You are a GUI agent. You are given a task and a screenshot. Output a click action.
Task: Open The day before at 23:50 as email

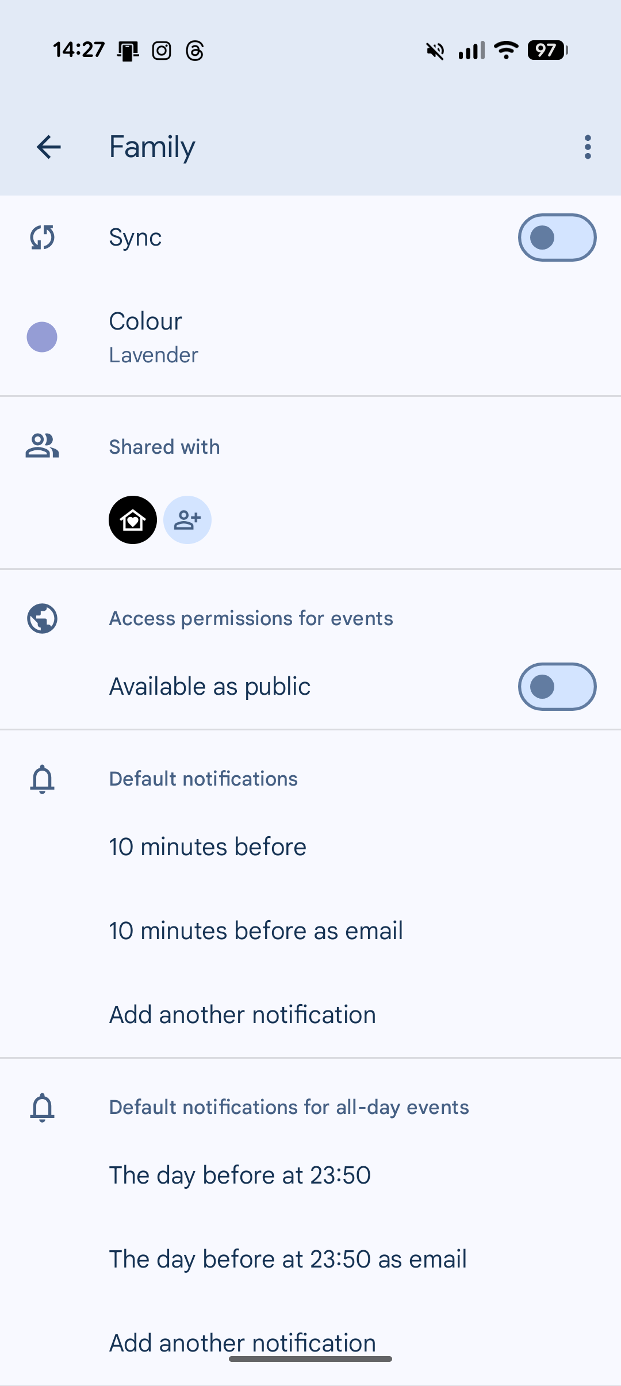tap(287, 1259)
